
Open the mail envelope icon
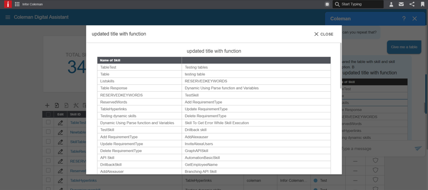pyautogui.click(x=401, y=4)
